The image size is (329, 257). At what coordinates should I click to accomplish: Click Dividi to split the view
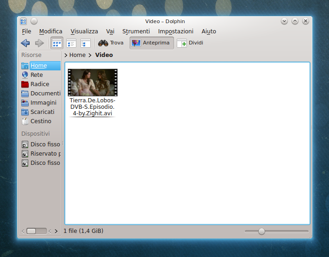190,43
